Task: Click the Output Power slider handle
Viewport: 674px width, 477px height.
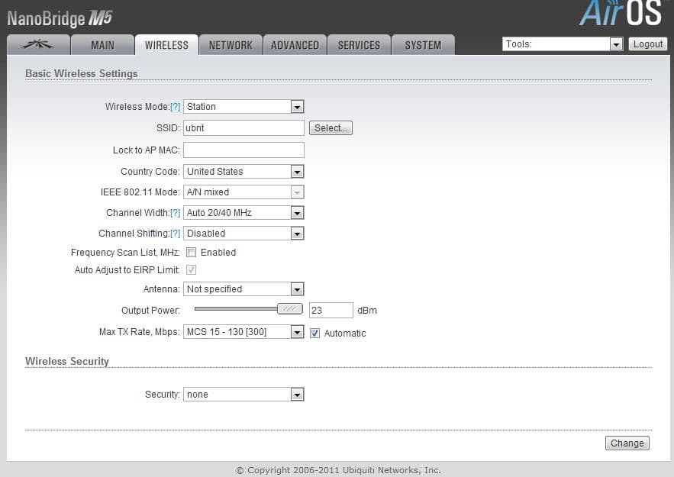Action: pyautogui.click(x=289, y=309)
